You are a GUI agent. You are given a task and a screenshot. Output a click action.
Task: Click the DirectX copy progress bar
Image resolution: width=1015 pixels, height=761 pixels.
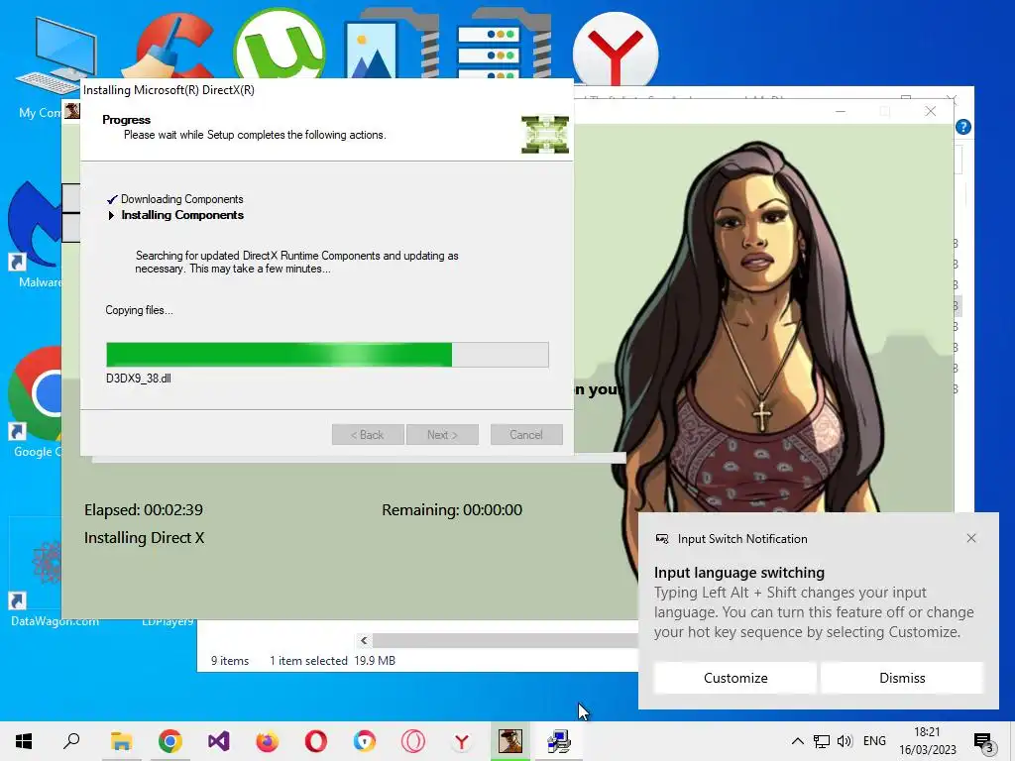point(327,355)
